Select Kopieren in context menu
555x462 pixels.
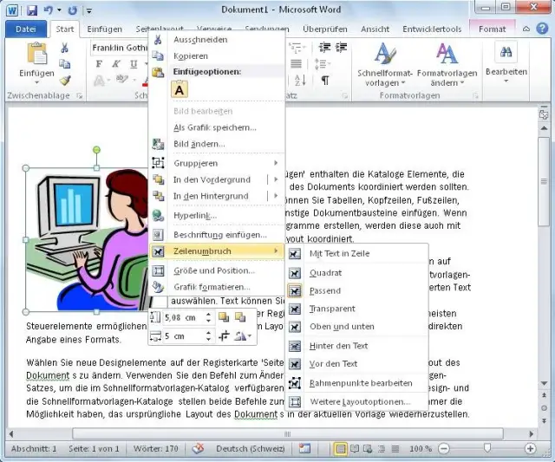(217, 55)
